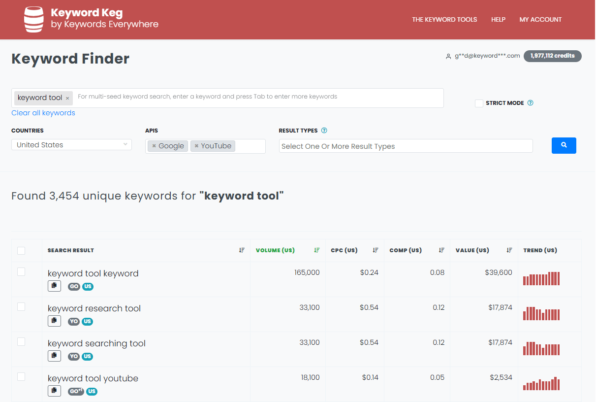Sort by CPC (US) column icon
596x402 pixels.
[376, 250]
